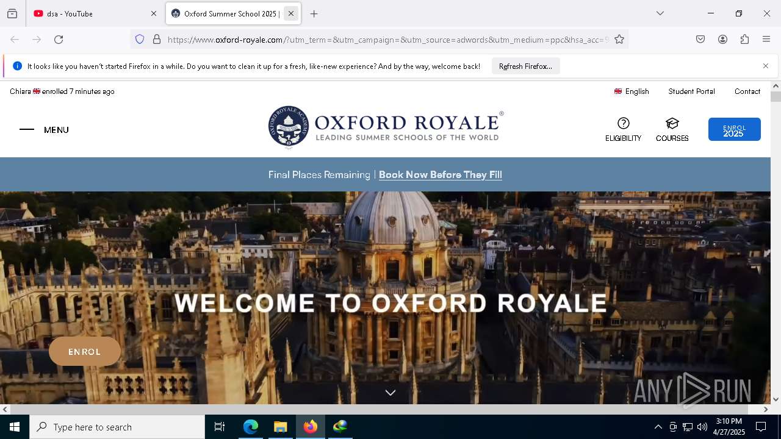Select the Oxford Summer School 2025 tab
The width and height of the screenshot is (781, 439).
226,13
